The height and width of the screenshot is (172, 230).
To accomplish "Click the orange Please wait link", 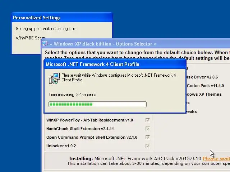I will pyautogui.click(x=216, y=158).
